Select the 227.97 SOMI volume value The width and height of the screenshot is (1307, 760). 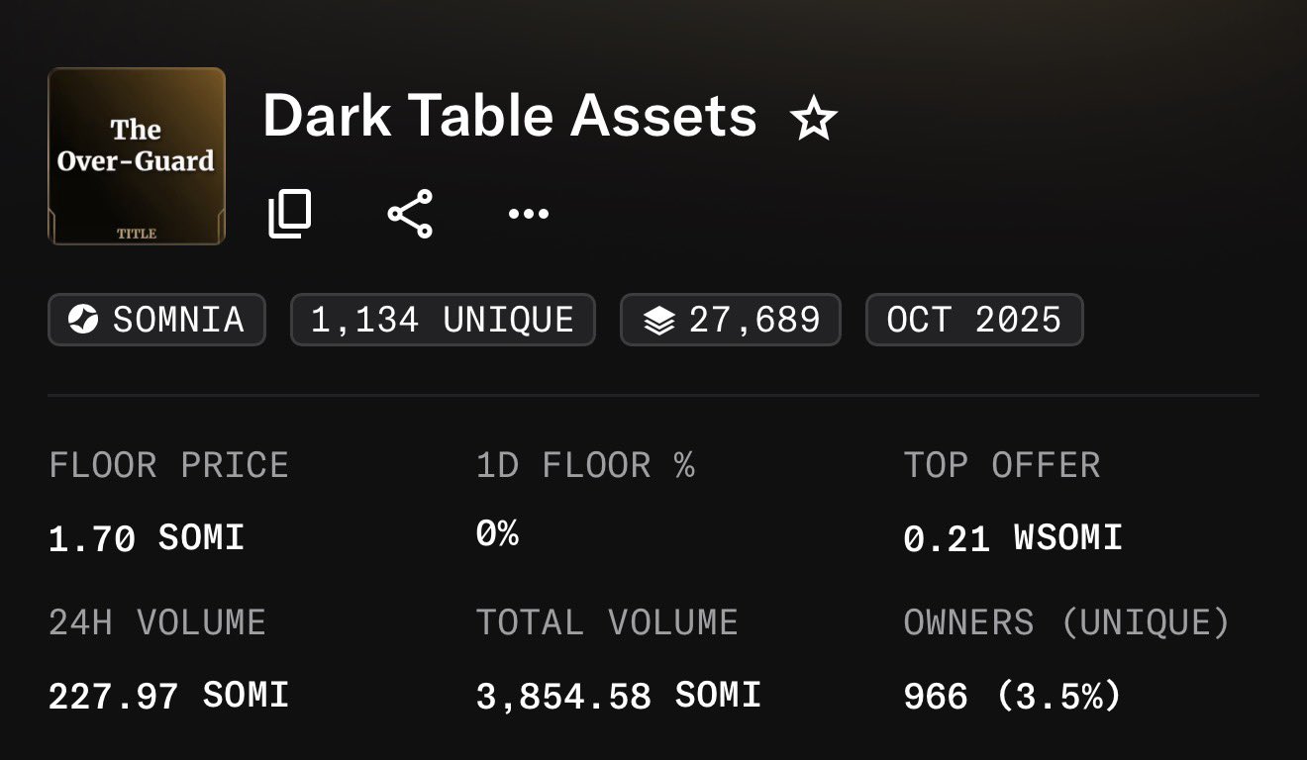tap(168, 696)
